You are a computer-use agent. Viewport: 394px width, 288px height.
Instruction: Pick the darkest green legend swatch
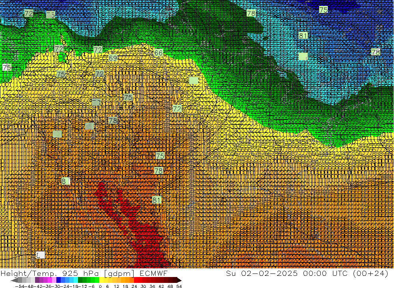click(x=80, y=280)
